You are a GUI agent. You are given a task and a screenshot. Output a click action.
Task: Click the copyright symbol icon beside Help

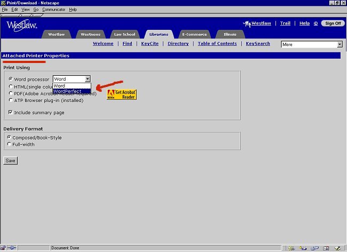click(x=316, y=23)
